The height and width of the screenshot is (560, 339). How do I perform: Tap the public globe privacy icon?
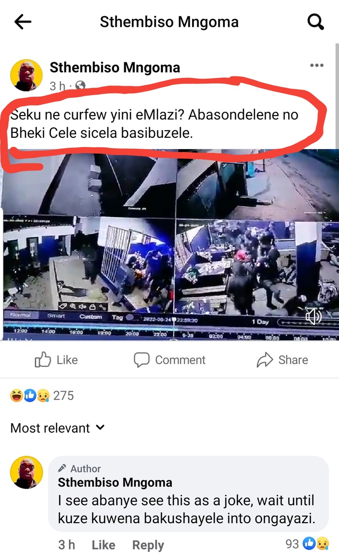pyautogui.click(x=81, y=86)
